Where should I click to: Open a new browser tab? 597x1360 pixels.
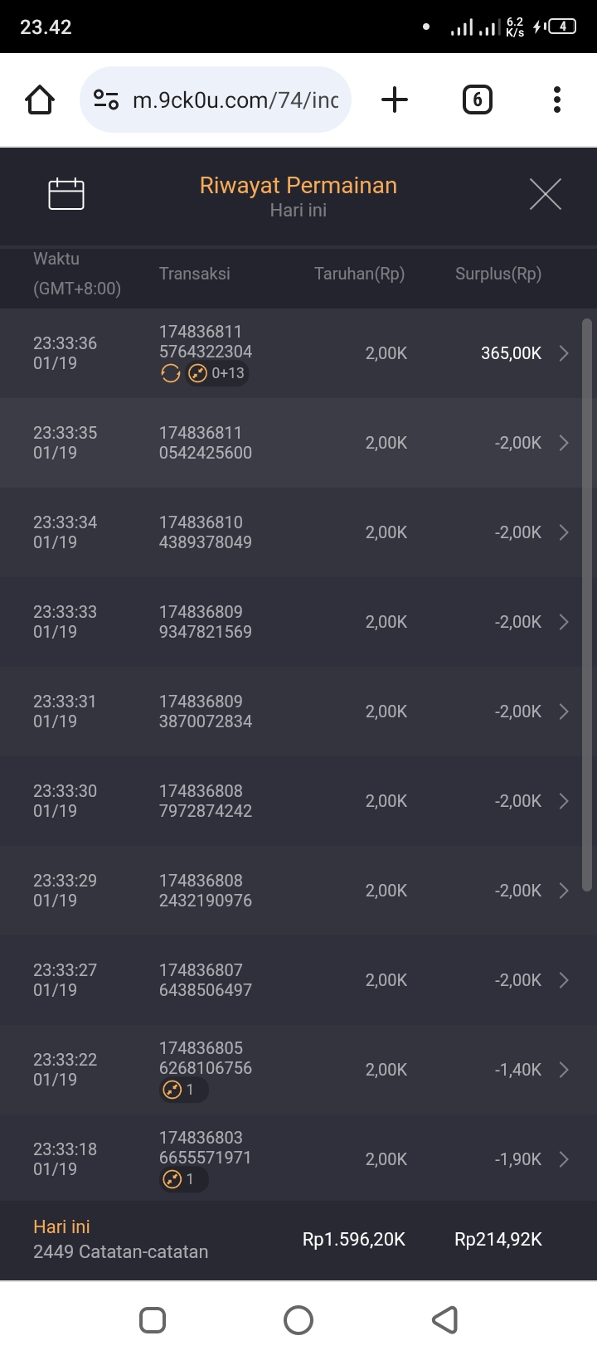coord(395,100)
